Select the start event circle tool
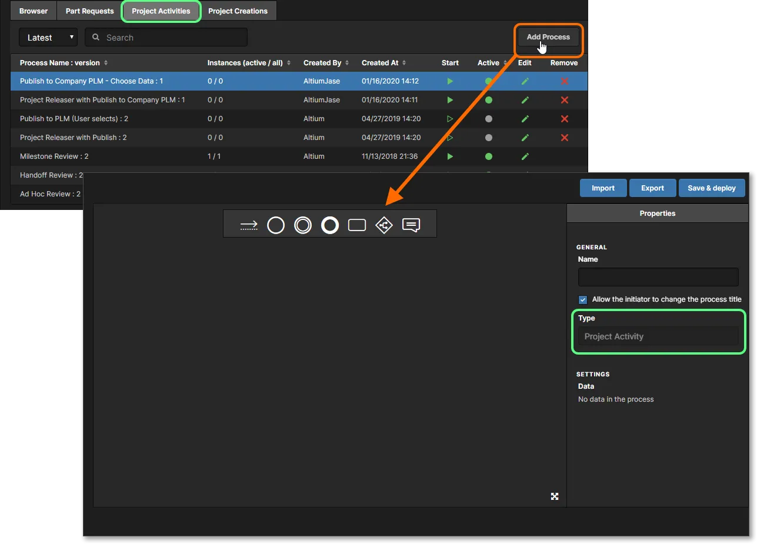Viewport: 757px width, 544px height. [276, 225]
